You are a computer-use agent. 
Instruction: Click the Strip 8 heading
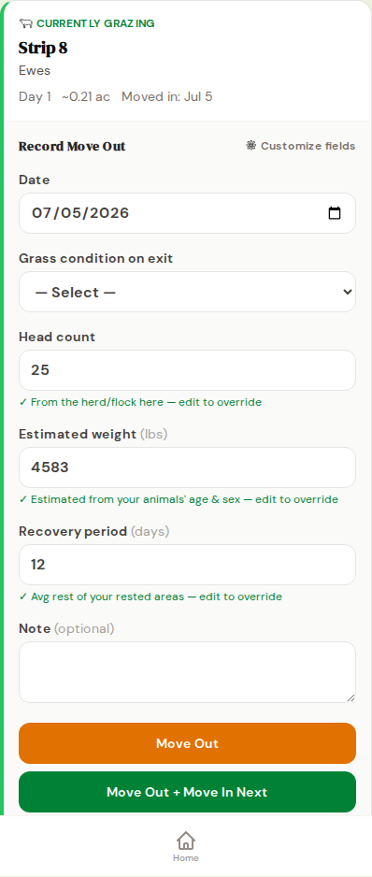(x=43, y=48)
